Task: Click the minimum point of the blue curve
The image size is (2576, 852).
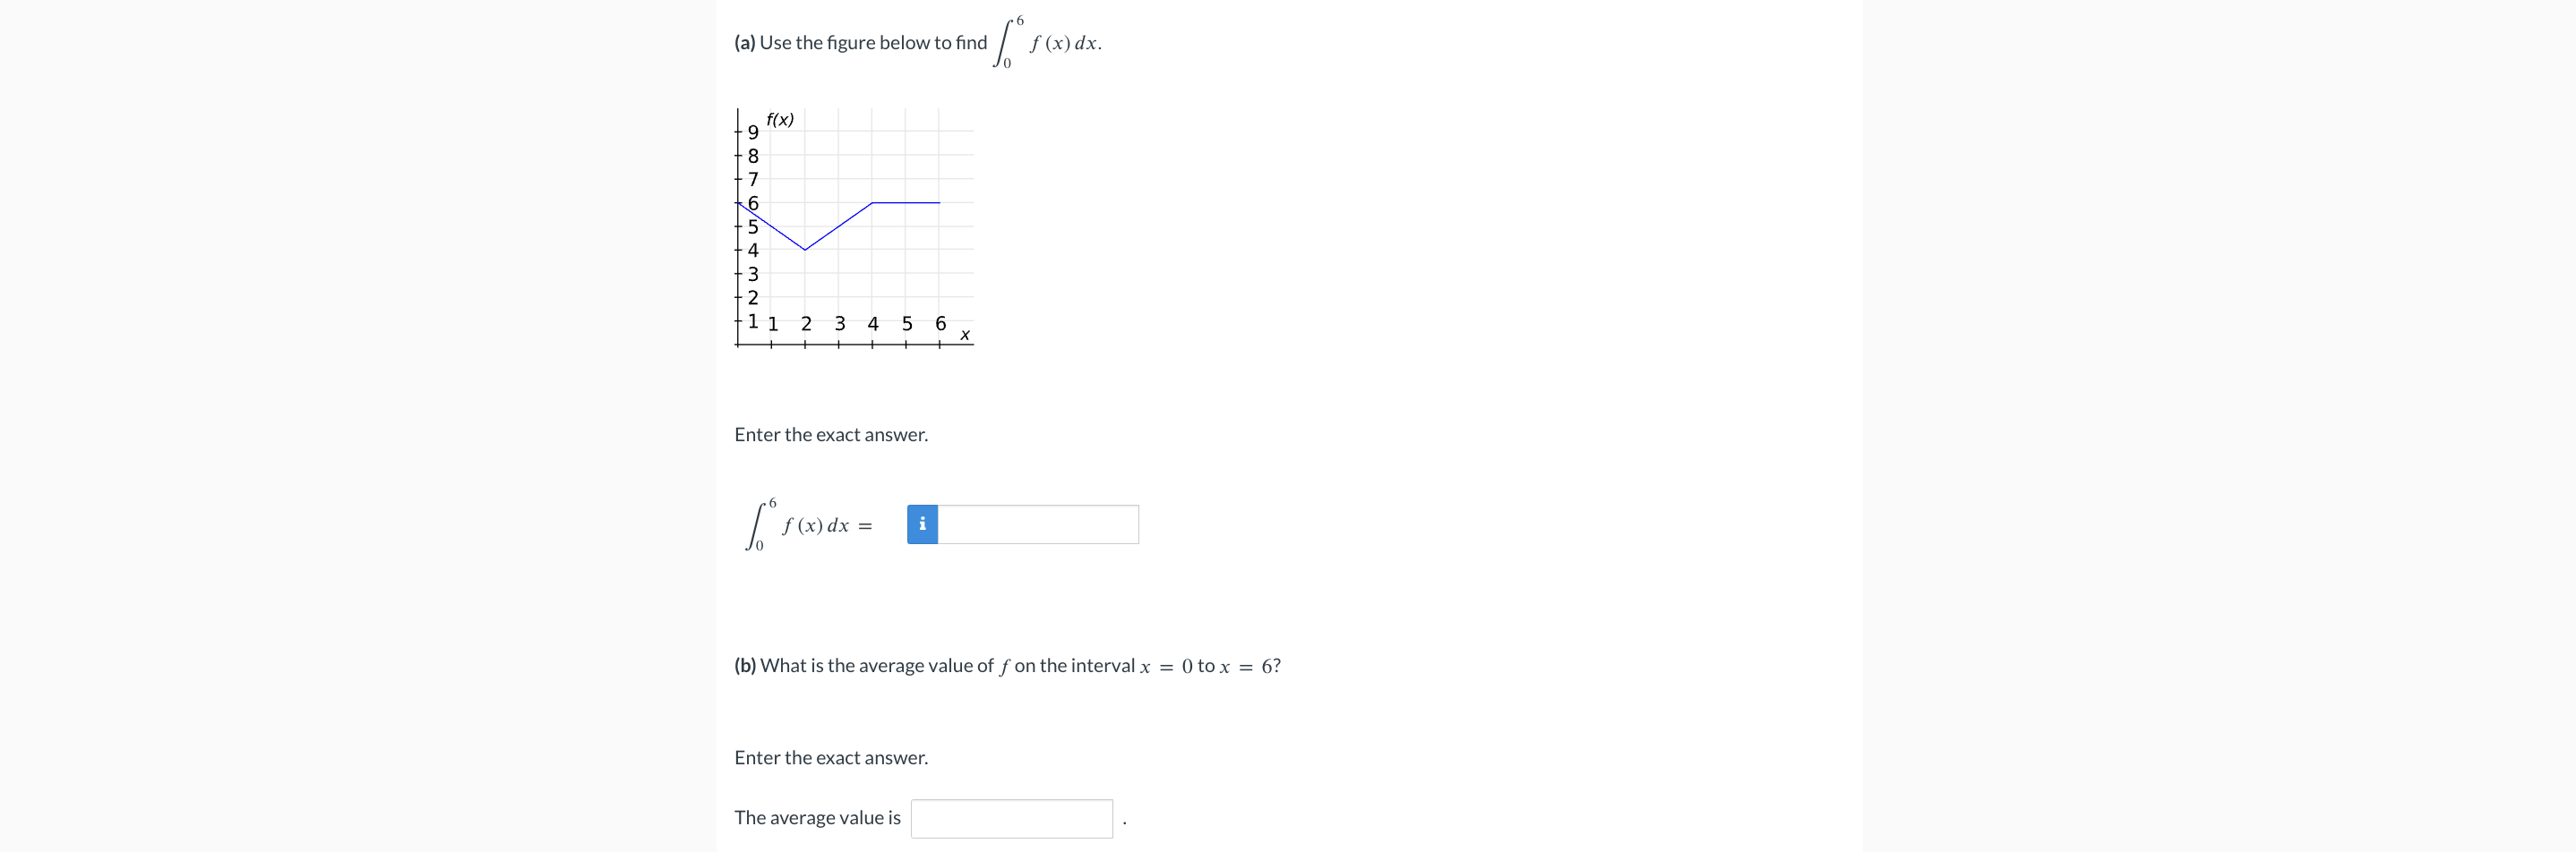Action: [804, 249]
